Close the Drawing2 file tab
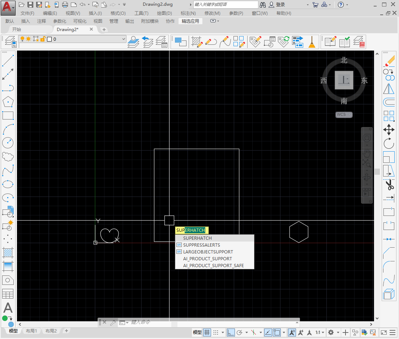Screen dimensions: 399x339 [91, 30]
